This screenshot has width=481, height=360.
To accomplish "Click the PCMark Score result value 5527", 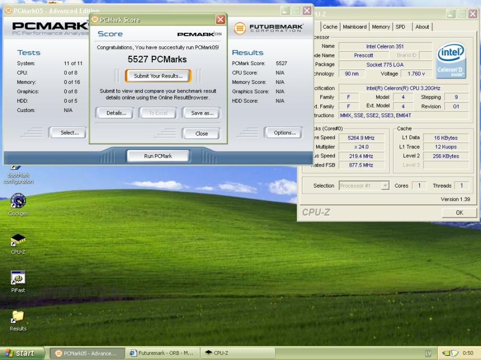I will pyautogui.click(x=281, y=64).
